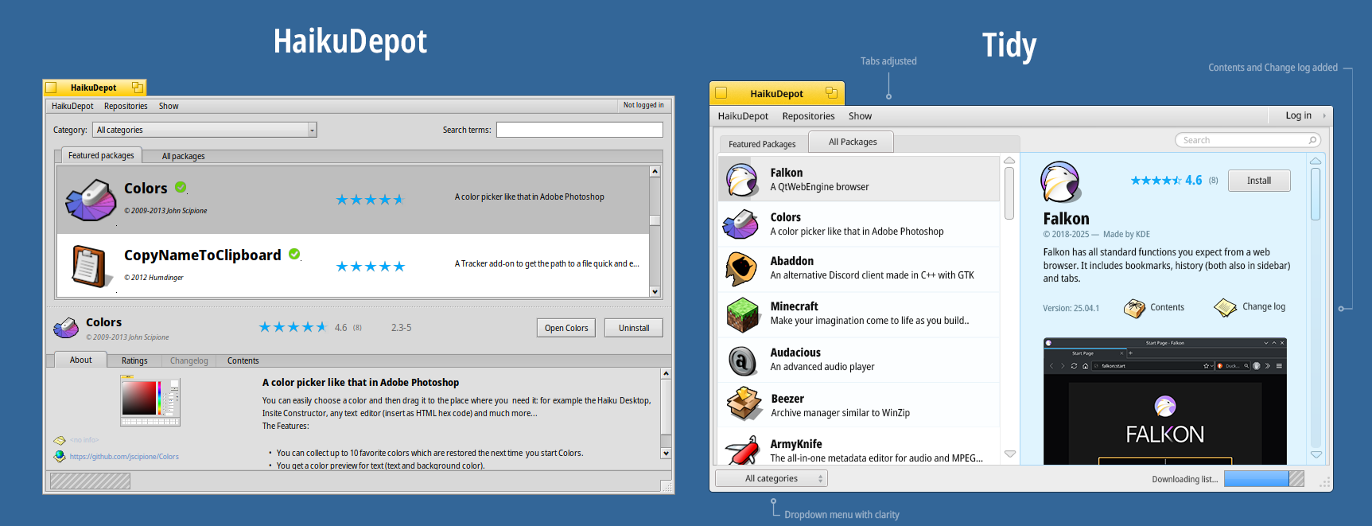This screenshot has height=526, width=1372.
Task: Click the Open Colors button
Action: [x=566, y=328]
